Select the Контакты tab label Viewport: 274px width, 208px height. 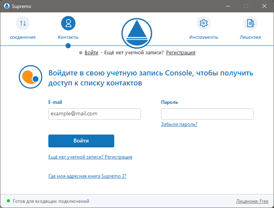pyautogui.click(x=68, y=37)
